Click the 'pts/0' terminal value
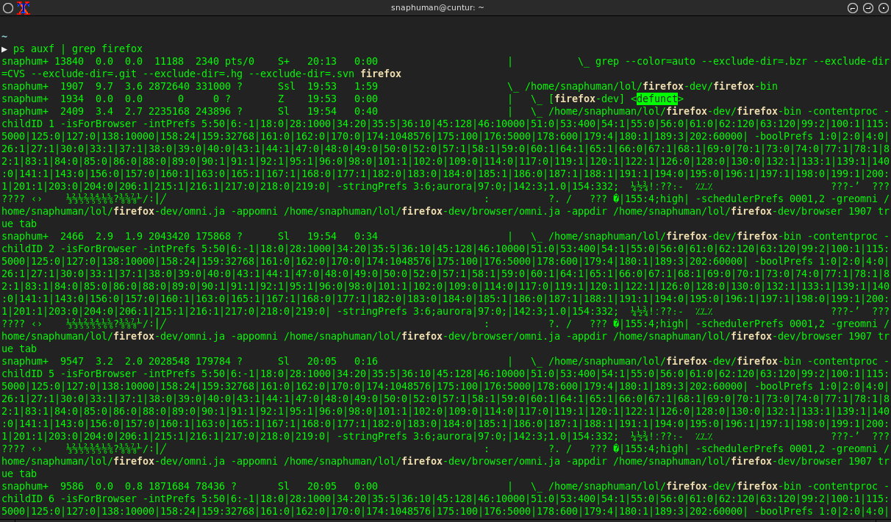This screenshot has width=891, height=522. 240,62
